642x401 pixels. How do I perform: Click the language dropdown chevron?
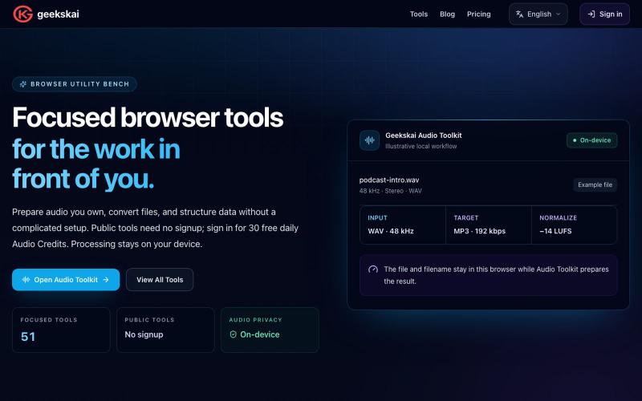click(558, 14)
